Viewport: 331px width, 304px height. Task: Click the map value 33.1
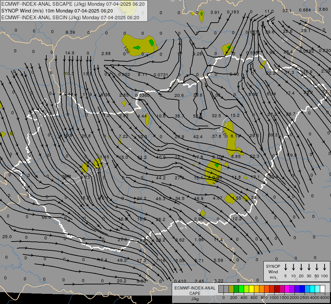click(287, 10)
